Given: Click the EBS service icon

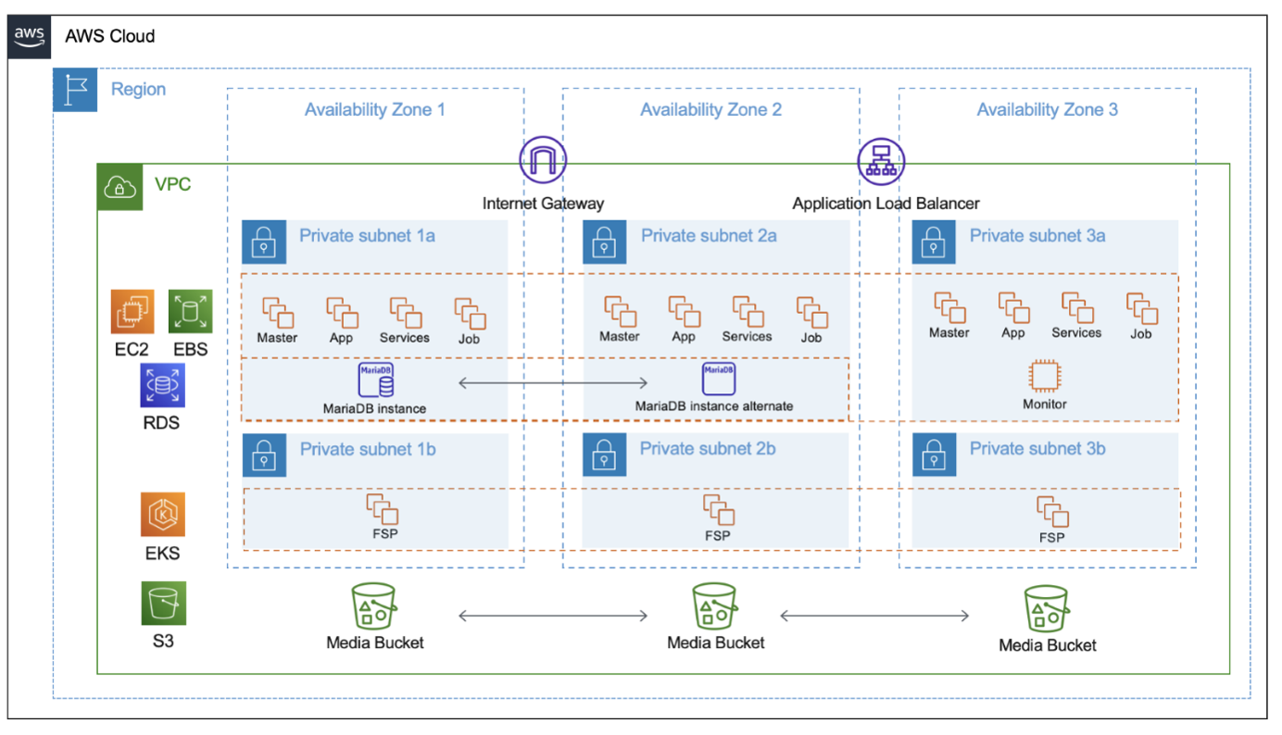Looking at the screenshot, I should [191, 311].
